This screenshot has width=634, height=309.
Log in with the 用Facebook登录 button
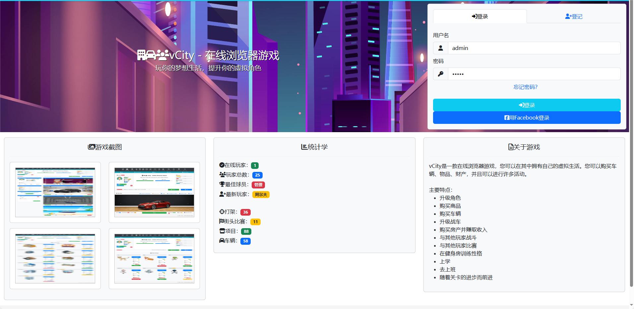(527, 118)
